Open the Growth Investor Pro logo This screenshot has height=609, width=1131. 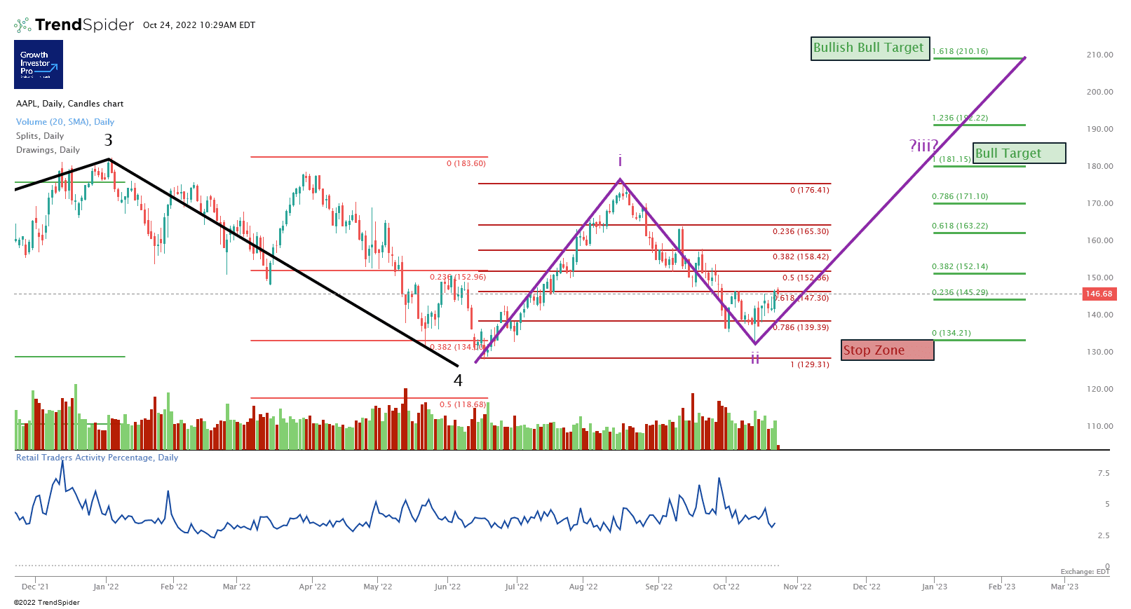click(x=39, y=64)
